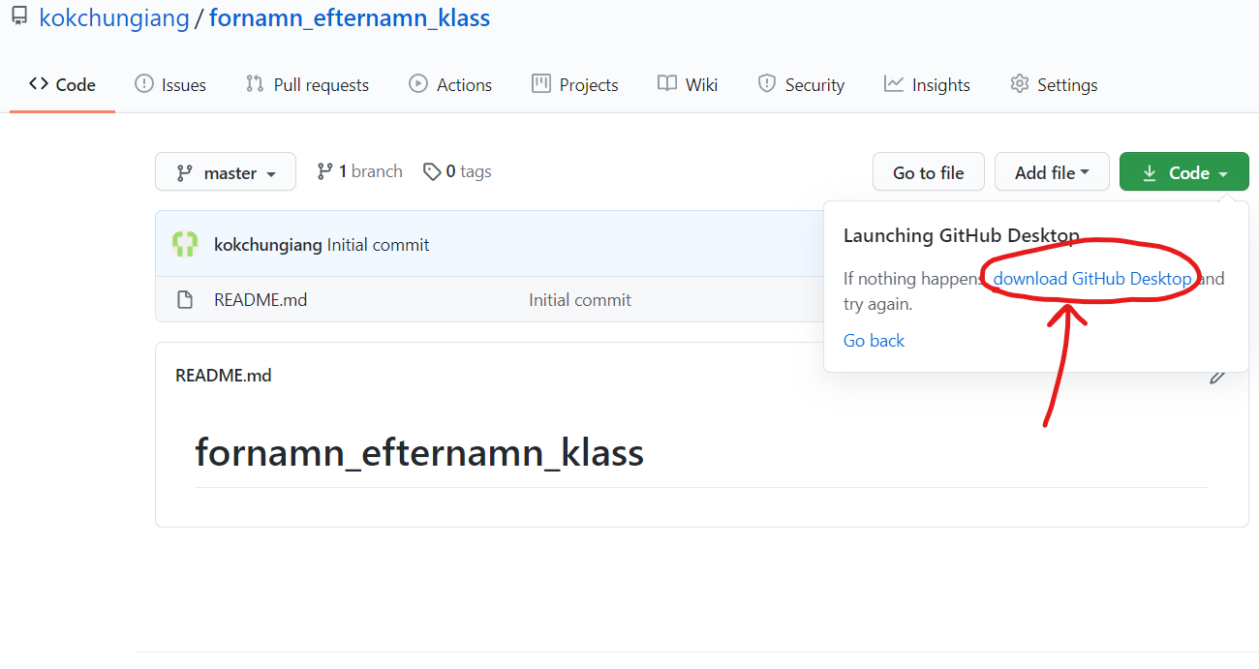Open the kokchungiang owner link

[x=114, y=17]
